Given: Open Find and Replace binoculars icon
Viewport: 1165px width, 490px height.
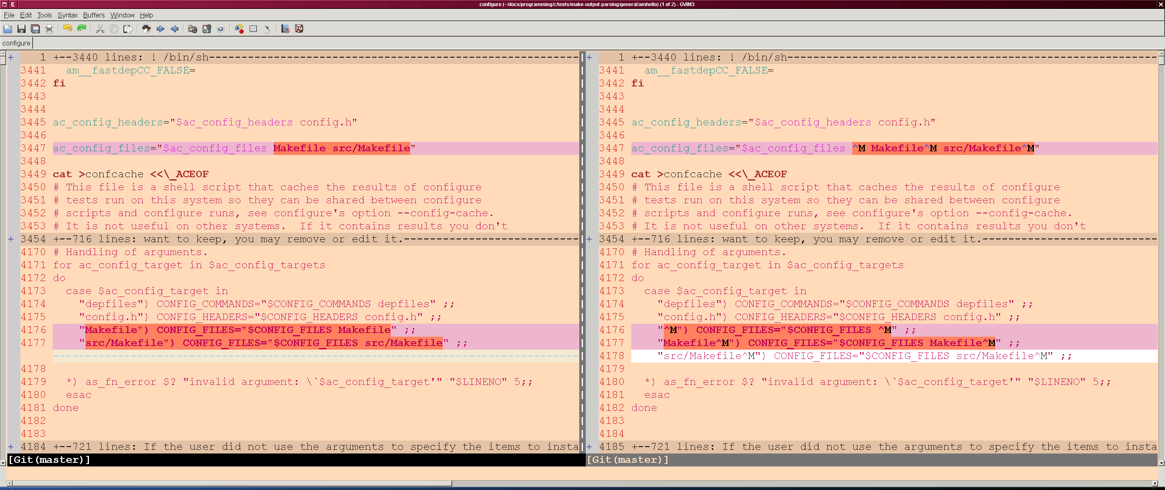Looking at the screenshot, I should click(146, 29).
